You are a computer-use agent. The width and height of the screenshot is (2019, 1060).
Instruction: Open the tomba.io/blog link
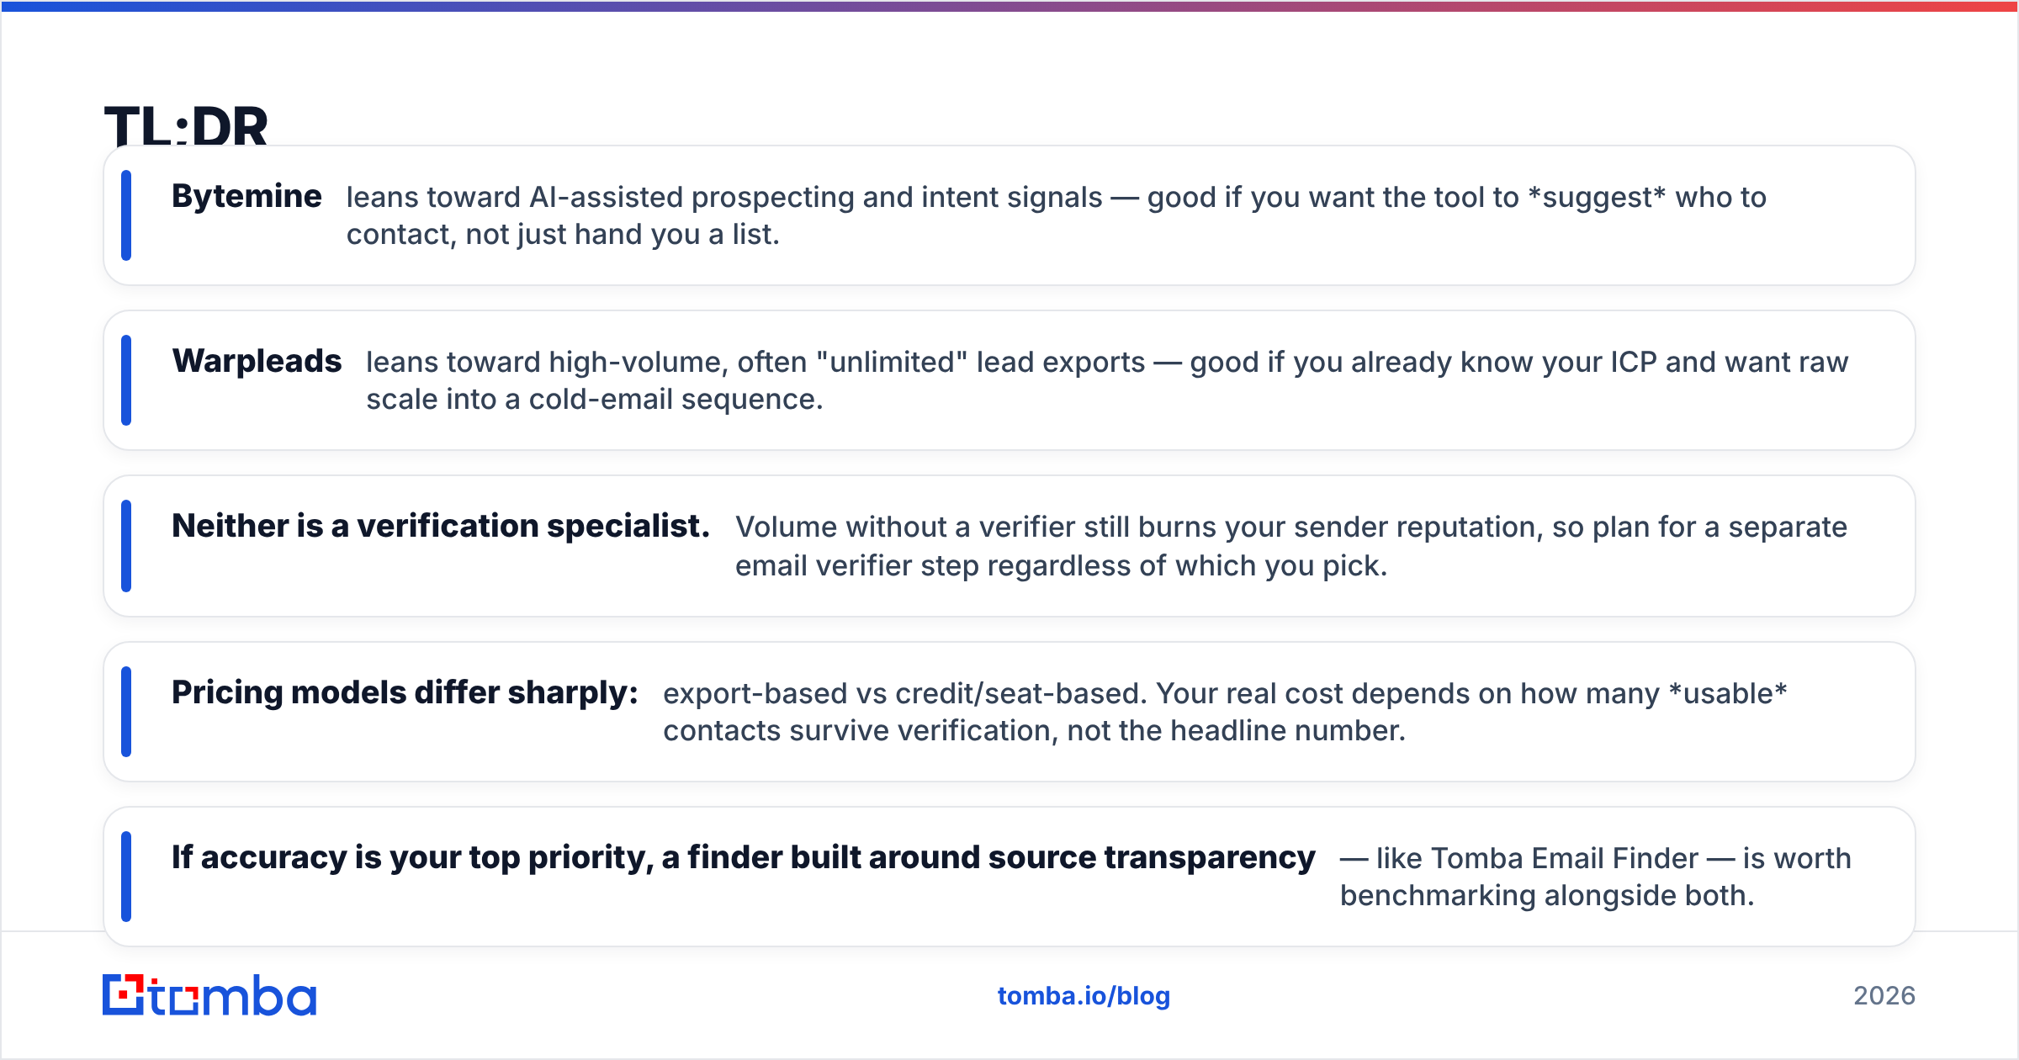[1084, 996]
